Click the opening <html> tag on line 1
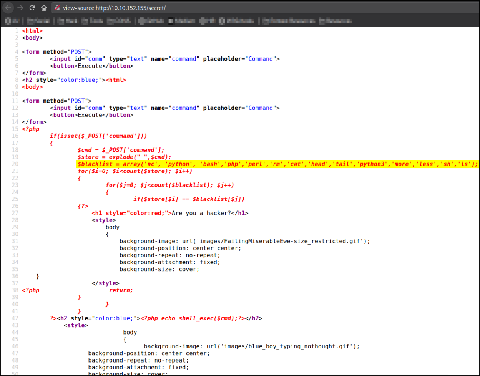This screenshot has height=376, width=480. click(32, 31)
